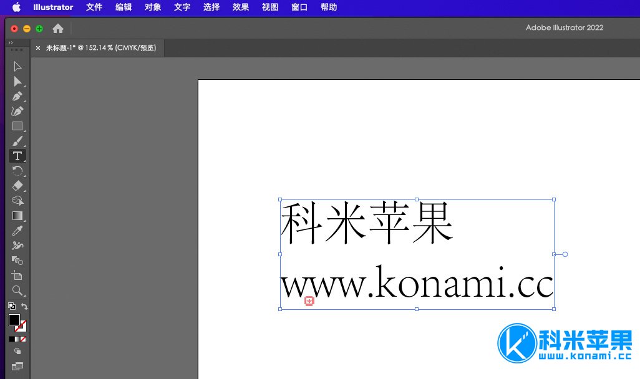Screen dimensions: 640x379
Task: Open the drawing mode options
Action: point(17,351)
